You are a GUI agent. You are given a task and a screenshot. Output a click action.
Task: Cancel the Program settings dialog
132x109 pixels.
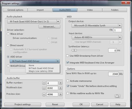pyautogui.click(x=100, y=104)
